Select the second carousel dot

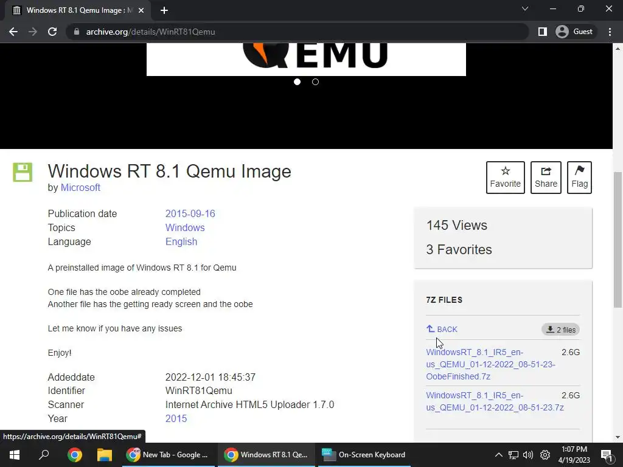[x=316, y=82]
